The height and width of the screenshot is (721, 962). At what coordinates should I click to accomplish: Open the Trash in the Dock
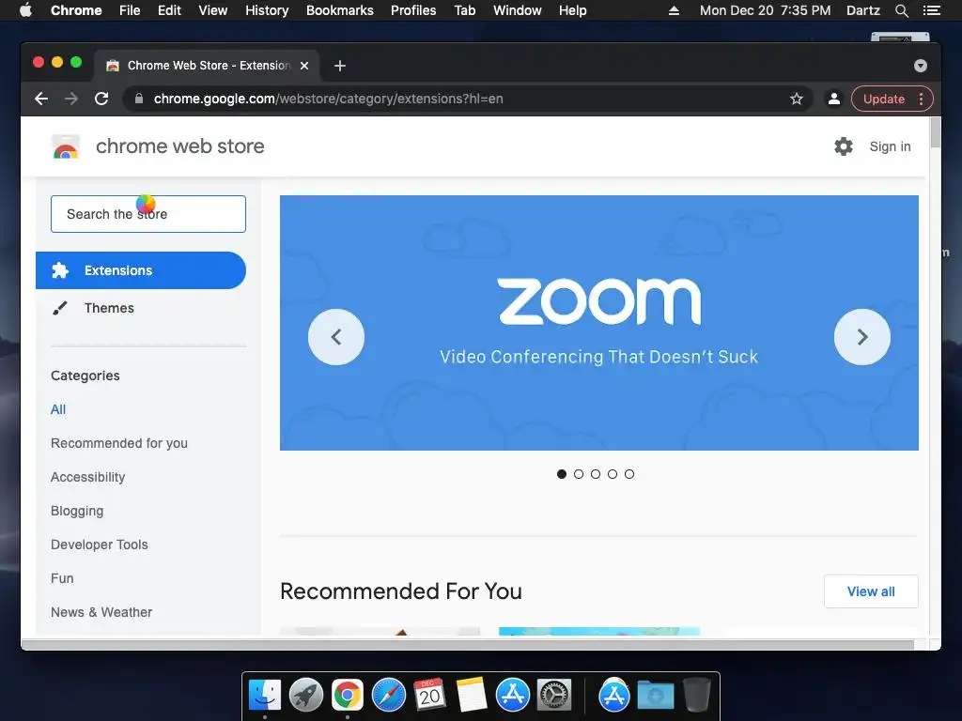[697, 696]
